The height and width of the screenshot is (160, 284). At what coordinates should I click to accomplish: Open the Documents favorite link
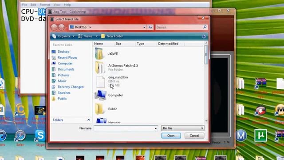click(x=66, y=69)
